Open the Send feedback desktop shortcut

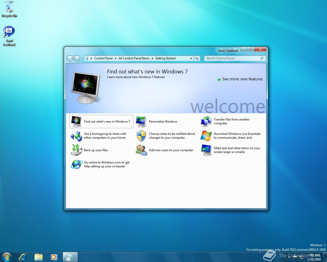pos(9,36)
